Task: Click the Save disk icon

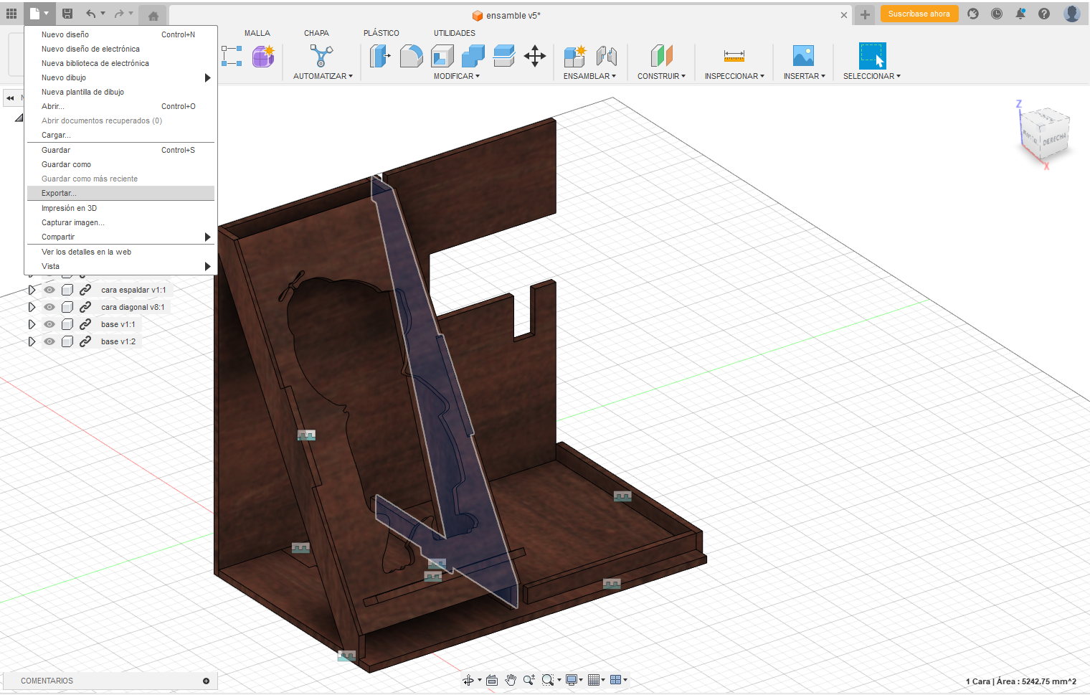Action: coord(67,14)
